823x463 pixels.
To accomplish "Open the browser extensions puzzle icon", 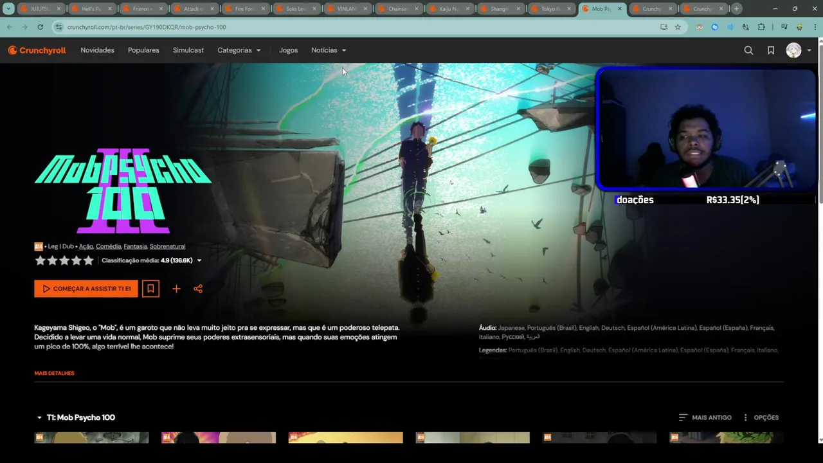I will [761, 27].
